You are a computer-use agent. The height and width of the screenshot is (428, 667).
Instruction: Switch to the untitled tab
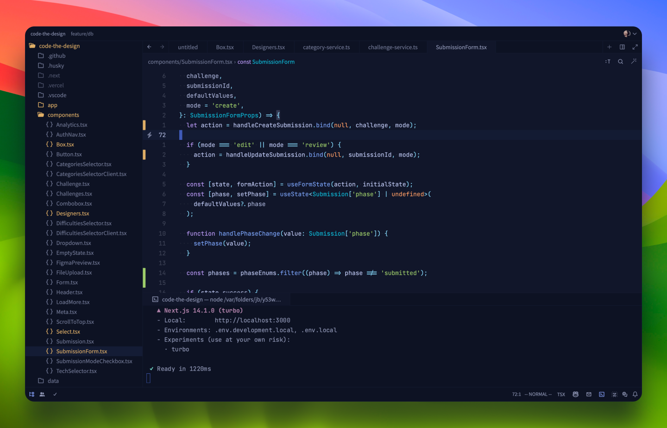coord(188,47)
